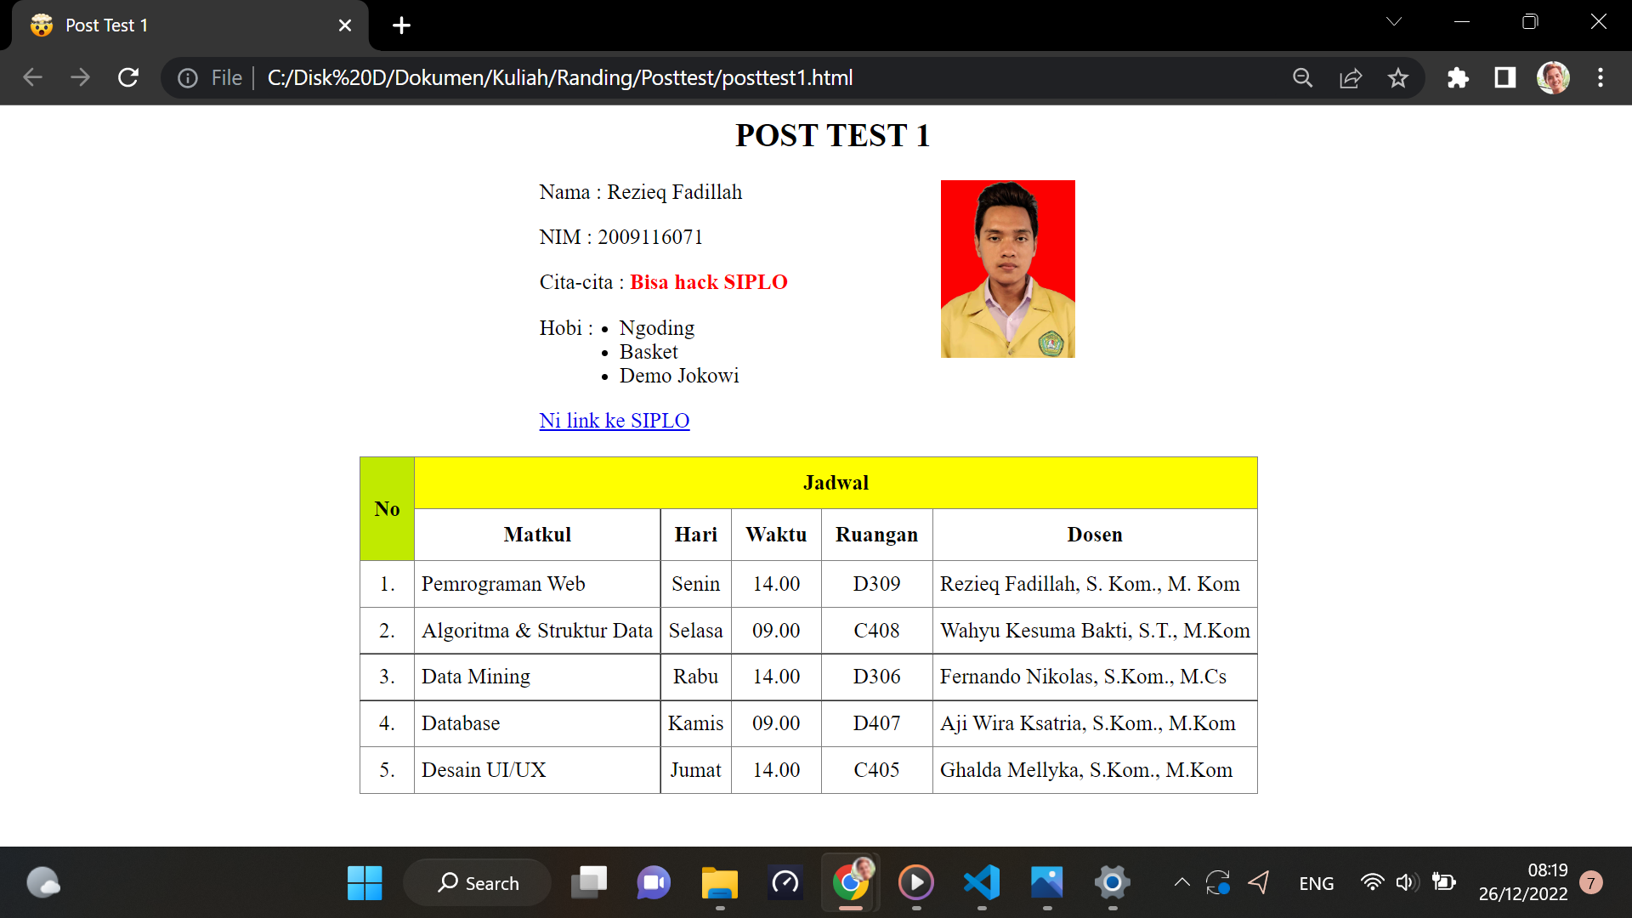1632x918 pixels.
Task: Open Chrome's three-dot menu
Action: (1601, 77)
